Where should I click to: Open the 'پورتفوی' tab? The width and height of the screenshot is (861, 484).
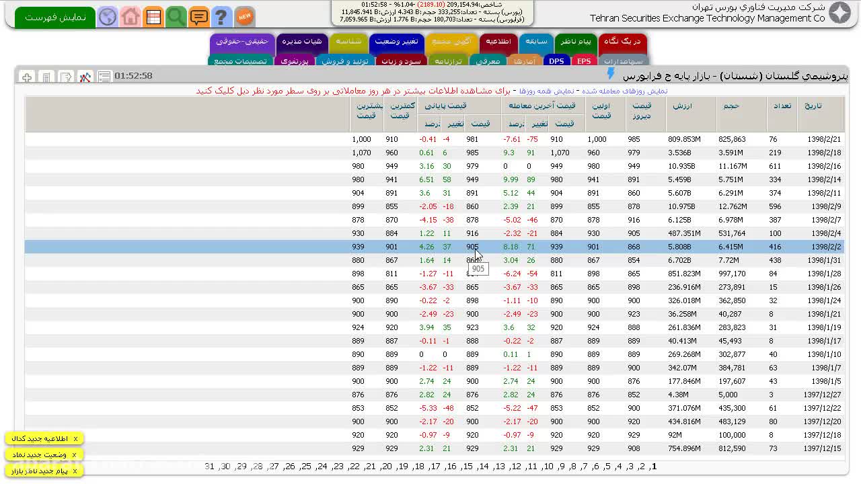294,61
